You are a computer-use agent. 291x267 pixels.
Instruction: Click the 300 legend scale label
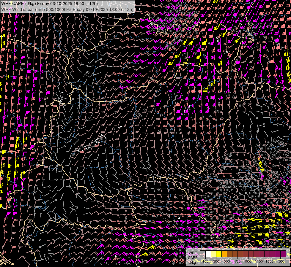point(216,261)
